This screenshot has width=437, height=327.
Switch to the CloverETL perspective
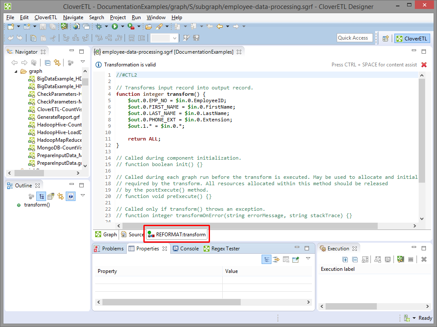412,38
